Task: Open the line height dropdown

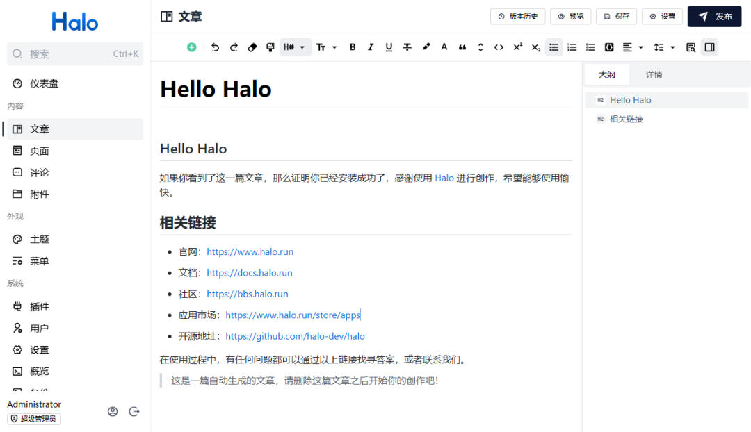Action: [664, 47]
